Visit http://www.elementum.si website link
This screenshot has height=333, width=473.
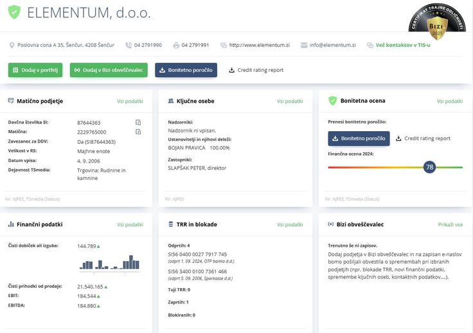[x=260, y=45]
